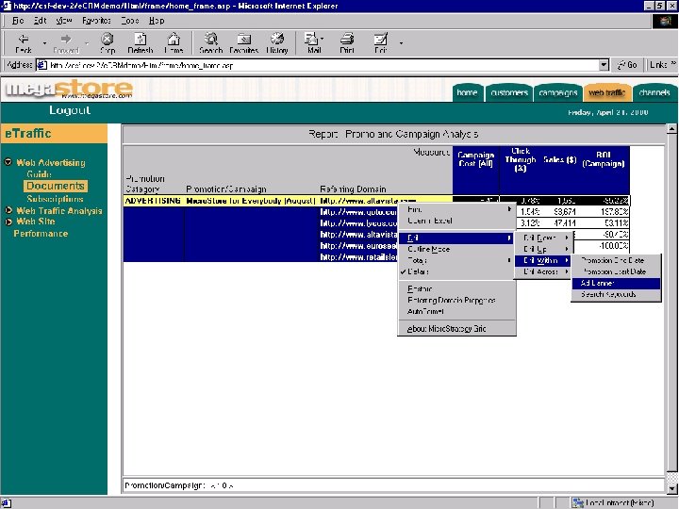679x509 pixels.
Task: Switch to the web traffic tab
Action: pos(607,92)
